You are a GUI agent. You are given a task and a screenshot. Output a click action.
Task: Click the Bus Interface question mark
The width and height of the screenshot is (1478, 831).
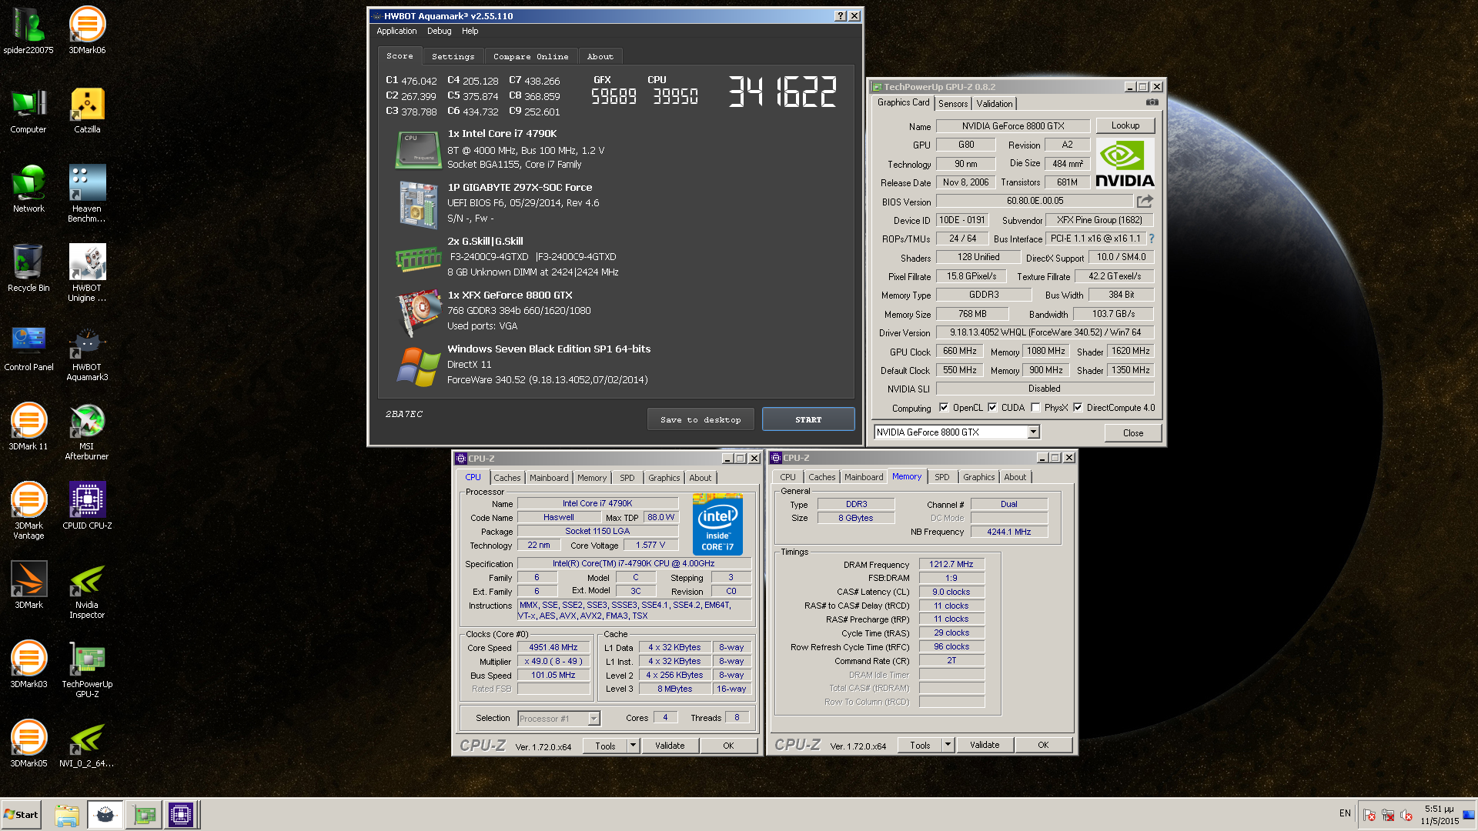[x=1151, y=239]
